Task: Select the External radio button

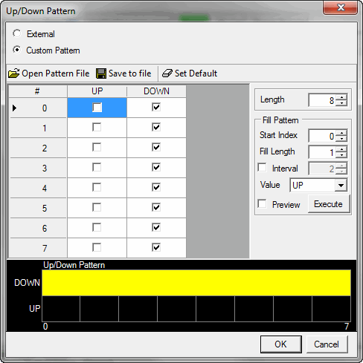Action: pyautogui.click(x=17, y=33)
